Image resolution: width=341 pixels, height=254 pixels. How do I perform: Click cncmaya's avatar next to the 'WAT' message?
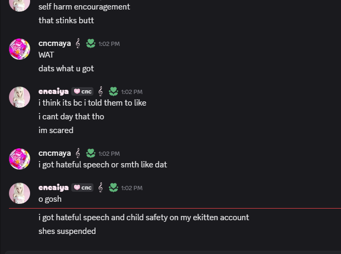point(20,49)
